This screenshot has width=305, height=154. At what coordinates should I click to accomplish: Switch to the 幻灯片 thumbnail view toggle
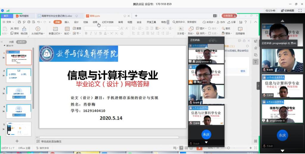(21, 42)
